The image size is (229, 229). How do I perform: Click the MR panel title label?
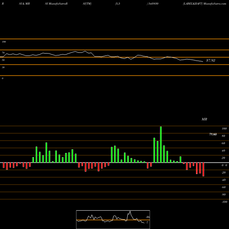(204, 119)
